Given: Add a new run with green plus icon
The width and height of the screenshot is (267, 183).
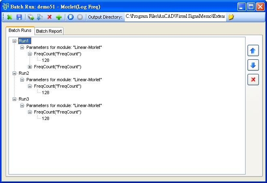Looking at the screenshot, I should click(x=59, y=17).
